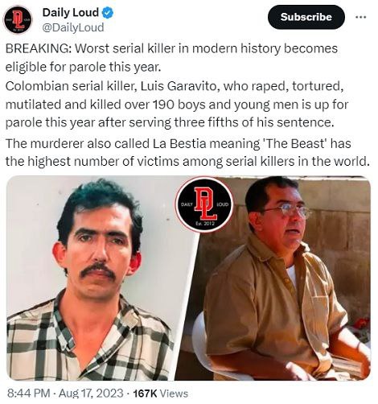Image resolution: width=378 pixels, height=404 pixels.
Task: Click the 8:44 PM timestamp
Action: tap(28, 394)
